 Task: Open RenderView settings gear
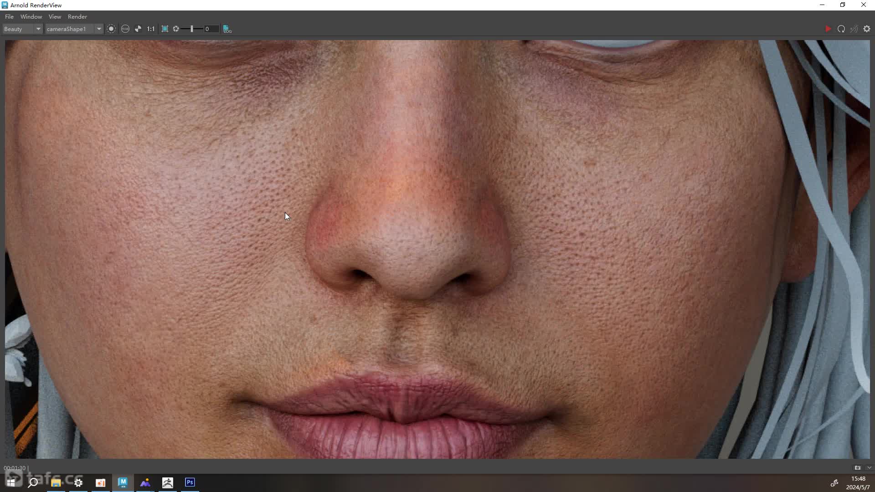pyautogui.click(x=867, y=29)
